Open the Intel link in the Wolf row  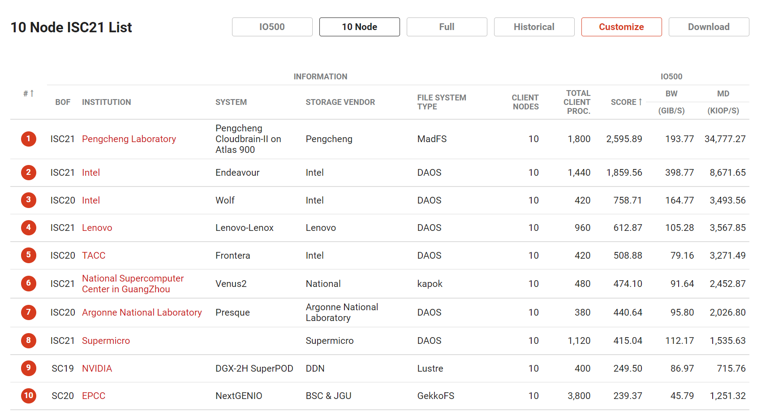click(91, 200)
